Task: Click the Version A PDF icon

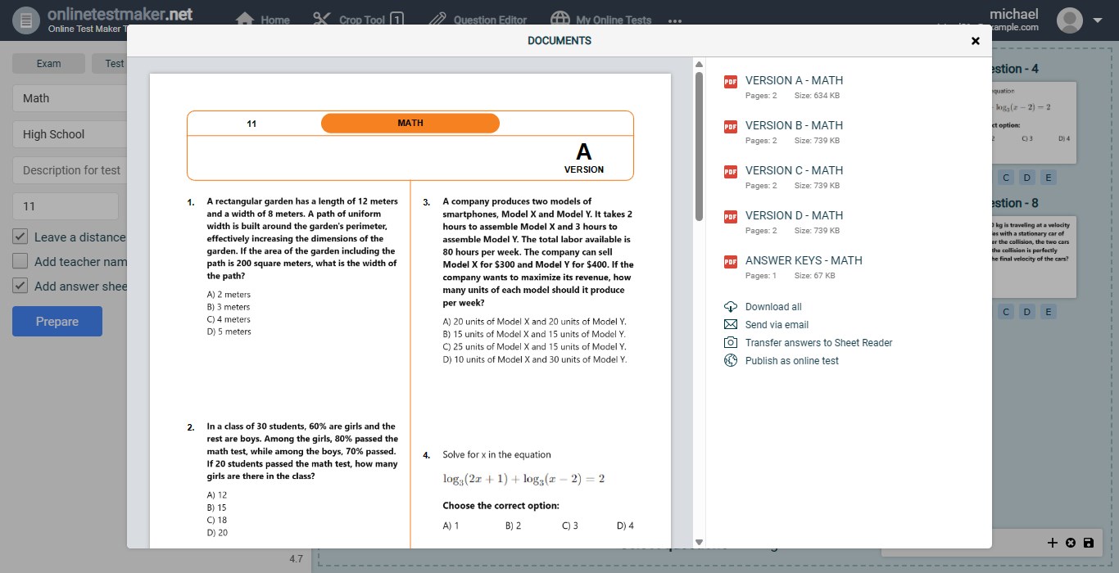Action: (731, 81)
